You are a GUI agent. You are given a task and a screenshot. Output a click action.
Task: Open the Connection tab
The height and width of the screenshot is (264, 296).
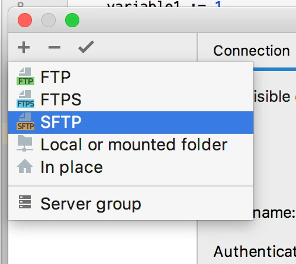tap(252, 51)
